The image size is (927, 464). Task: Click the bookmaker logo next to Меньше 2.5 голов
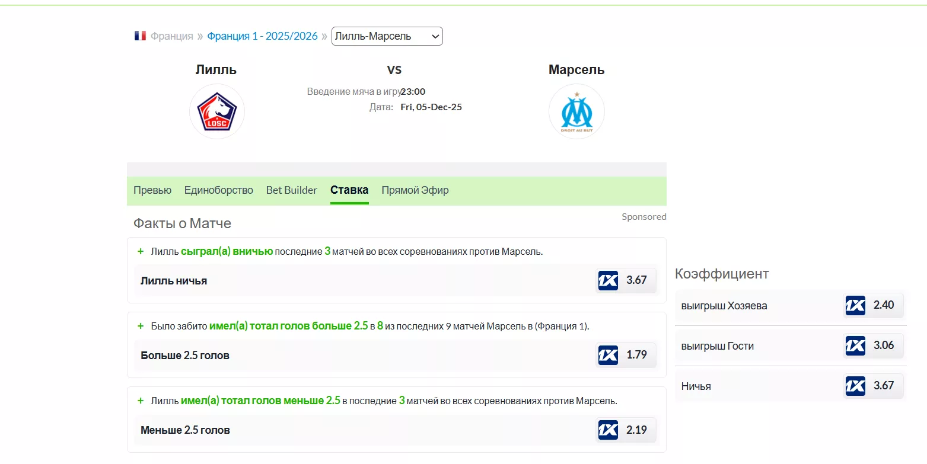pos(608,430)
